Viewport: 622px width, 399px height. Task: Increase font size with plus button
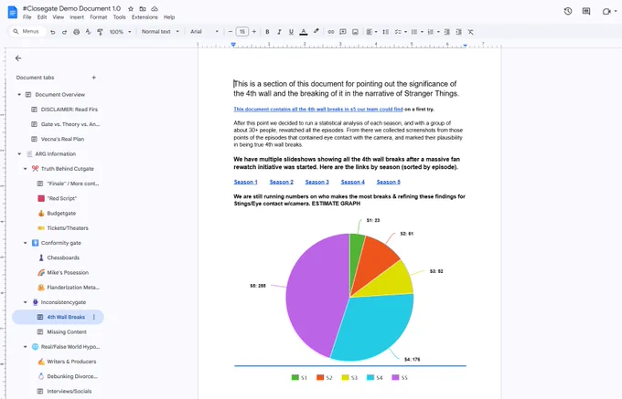pyautogui.click(x=254, y=32)
